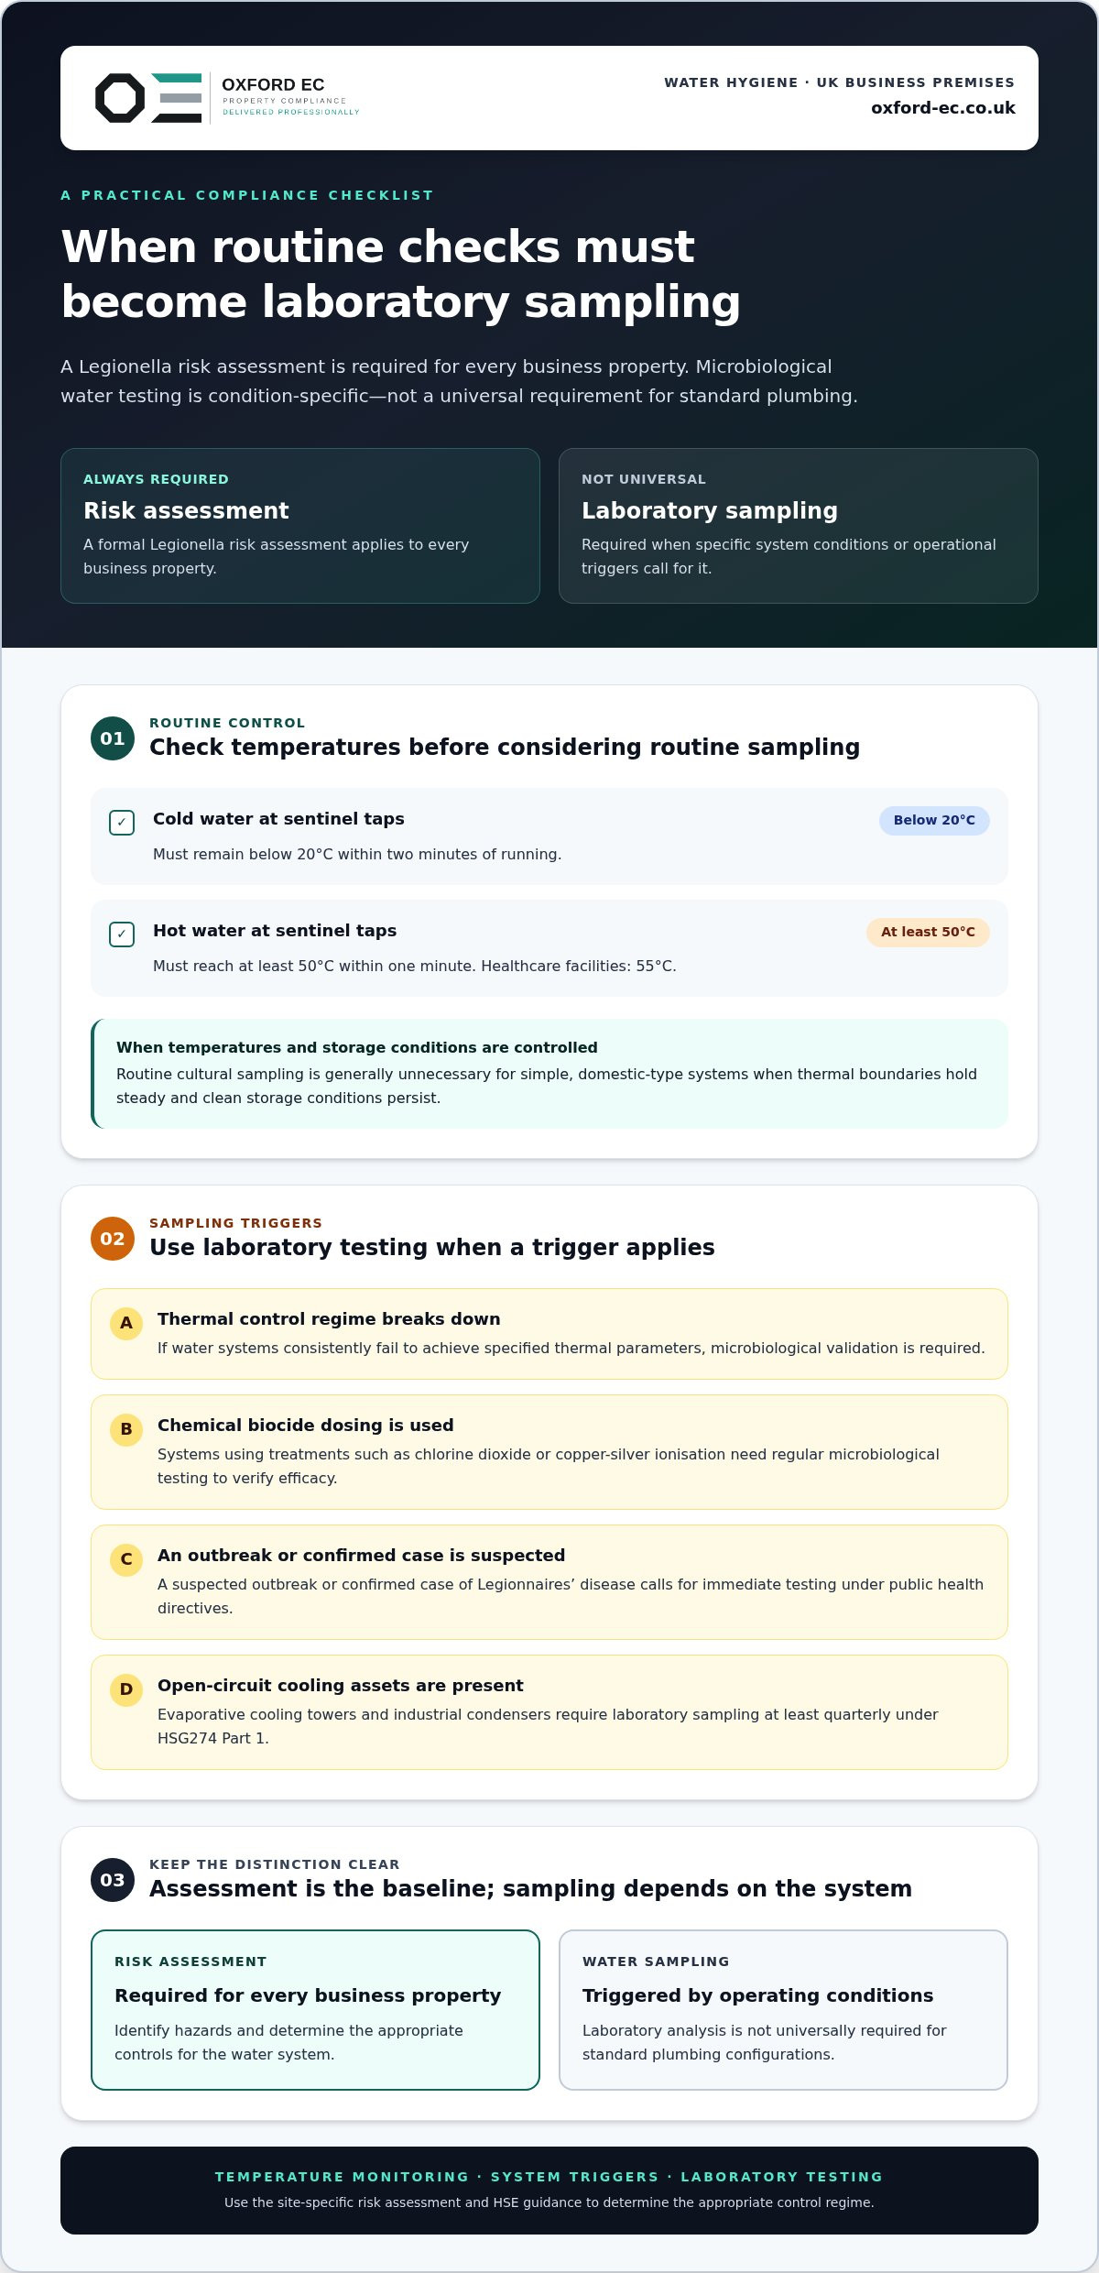Viewport: 1099px width, 2273px height.
Task: Click the Triggered by operating conditions card
Action: click(x=783, y=2010)
